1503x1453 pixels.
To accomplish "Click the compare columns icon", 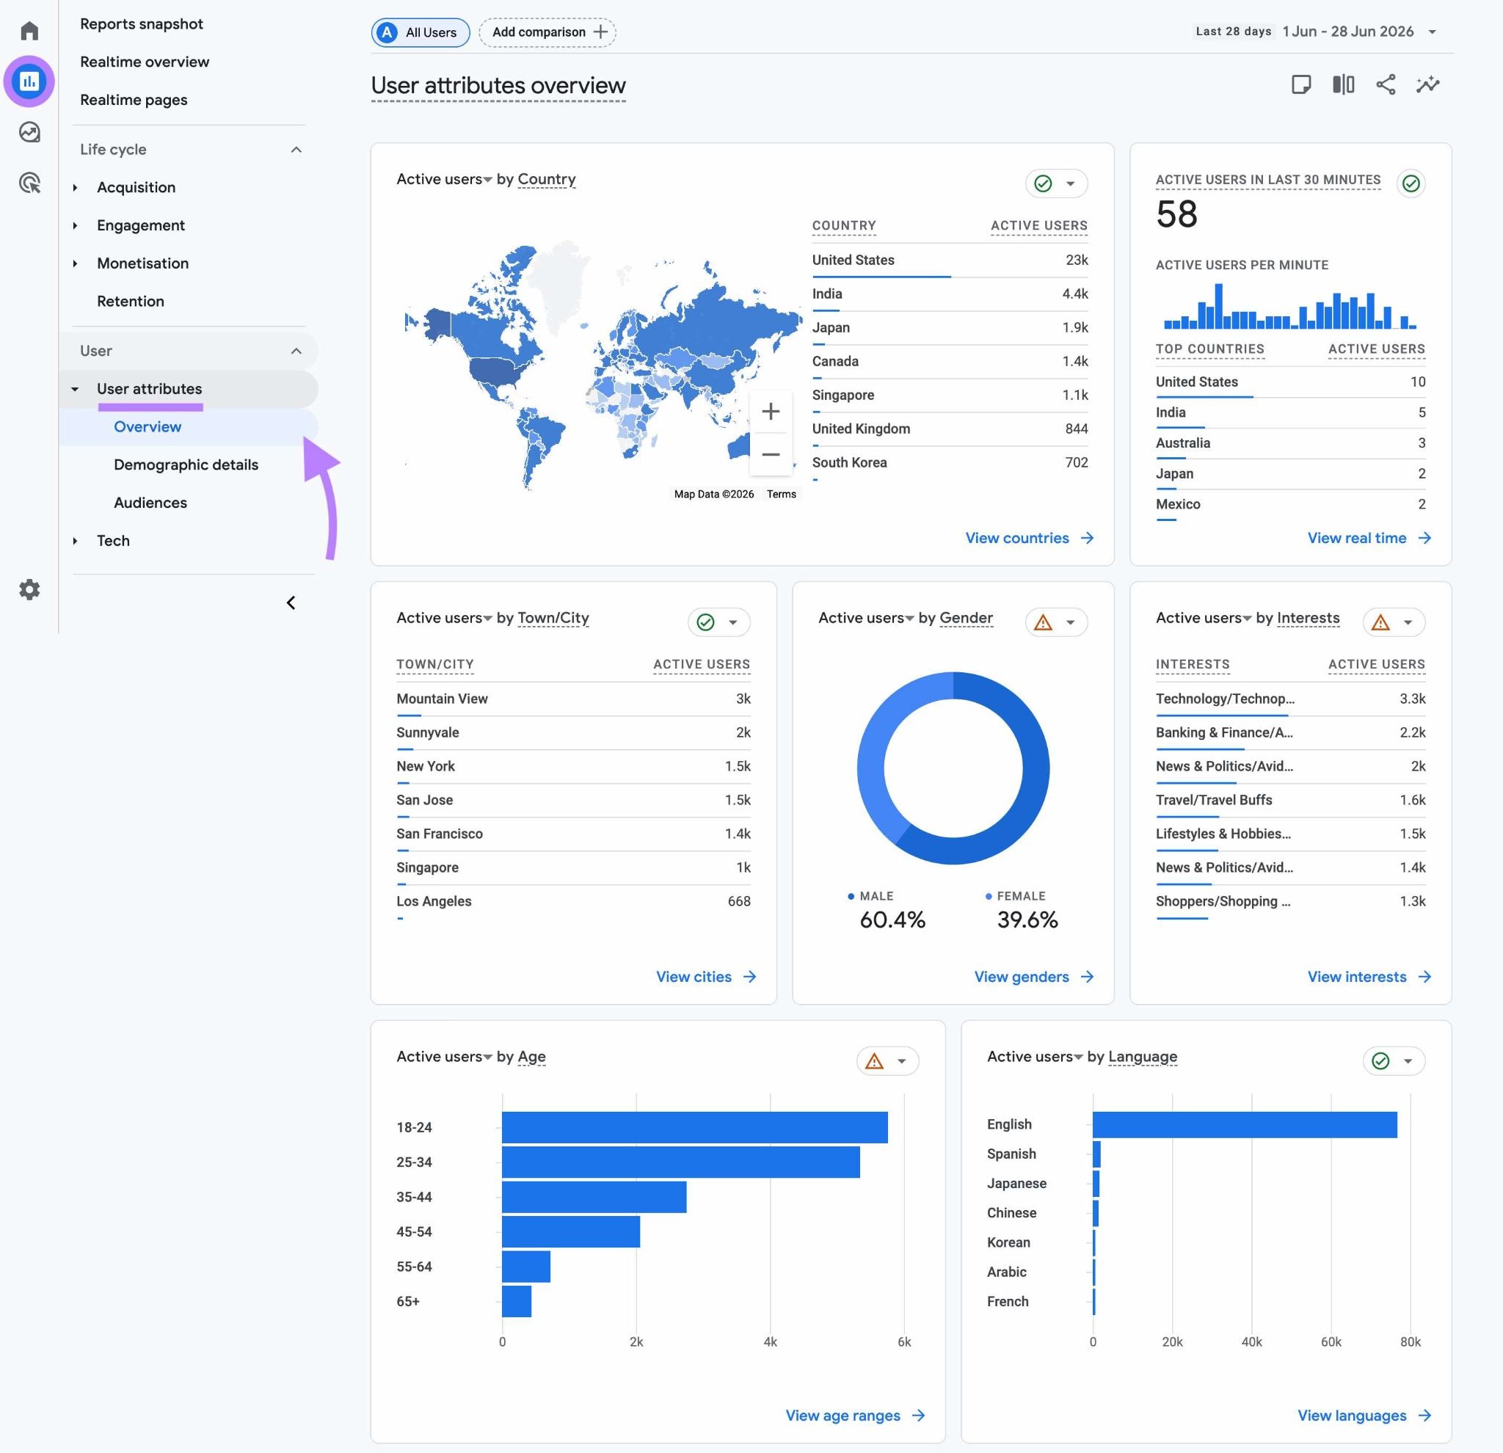I will 1344,84.
